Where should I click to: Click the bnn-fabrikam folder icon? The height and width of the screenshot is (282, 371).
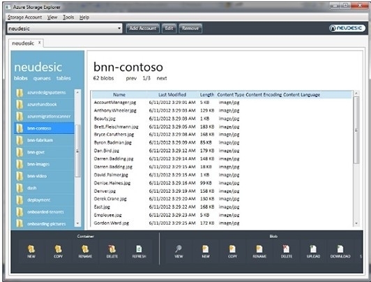tap(20, 140)
